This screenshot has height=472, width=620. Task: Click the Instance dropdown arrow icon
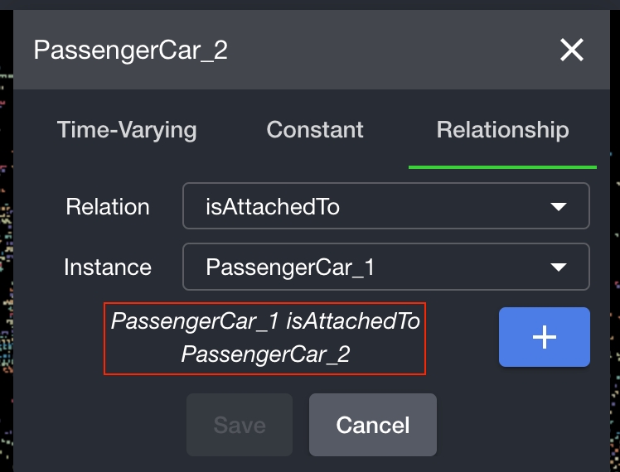pyautogui.click(x=559, y=267)
